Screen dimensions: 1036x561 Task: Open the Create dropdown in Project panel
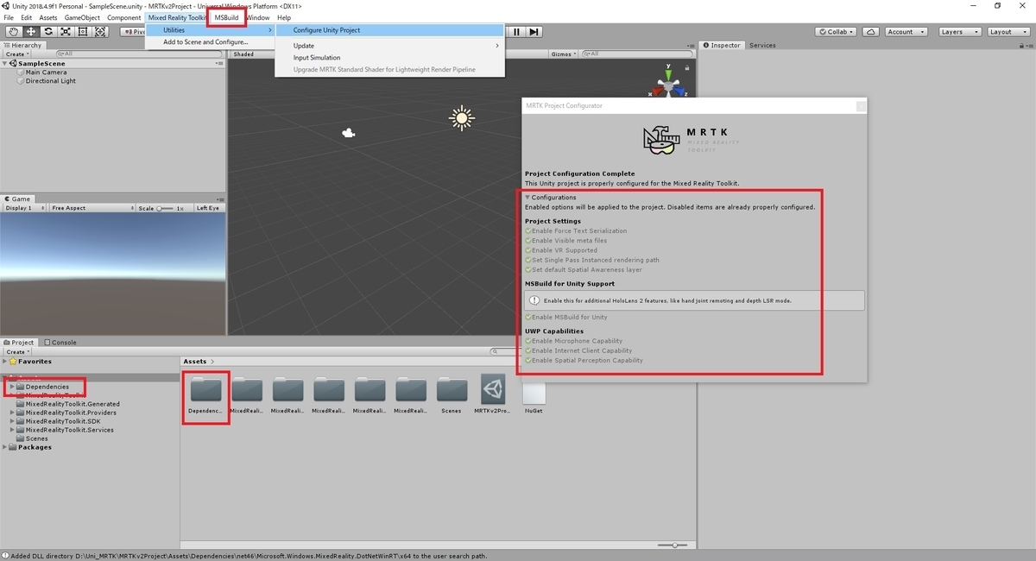click(17, 352)
